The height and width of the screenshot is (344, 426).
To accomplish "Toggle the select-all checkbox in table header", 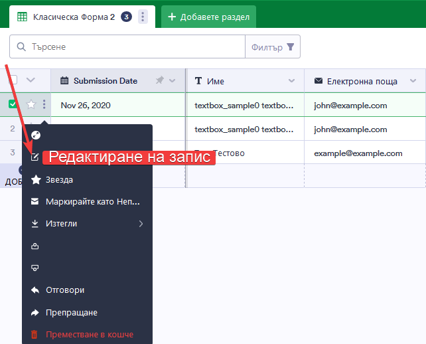I will tap(13, 80).
